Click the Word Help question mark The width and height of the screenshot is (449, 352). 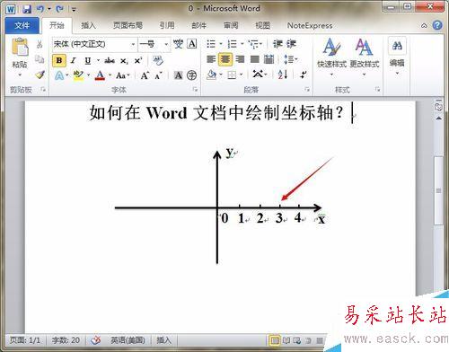(437, 25)
